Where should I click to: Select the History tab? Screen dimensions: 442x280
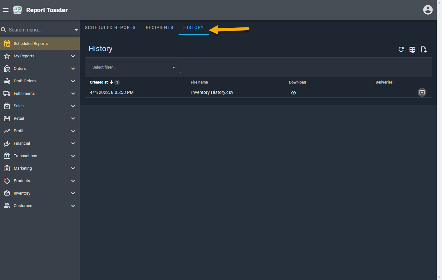[193, 27]
